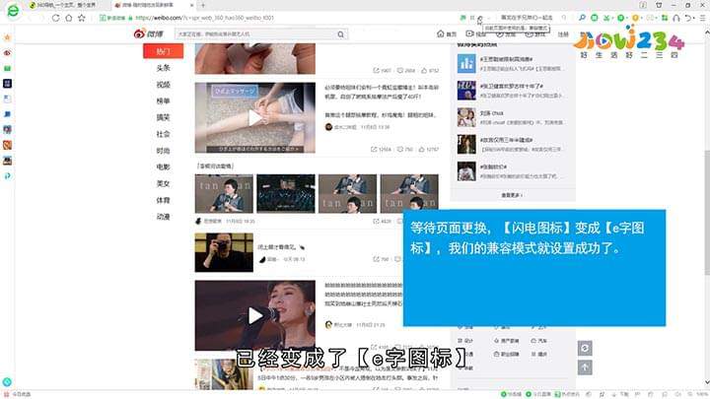Open Weibo 视频 nav link
This screenshot has height=399, width=710.
pyautogui.click(x=476, y=33)
